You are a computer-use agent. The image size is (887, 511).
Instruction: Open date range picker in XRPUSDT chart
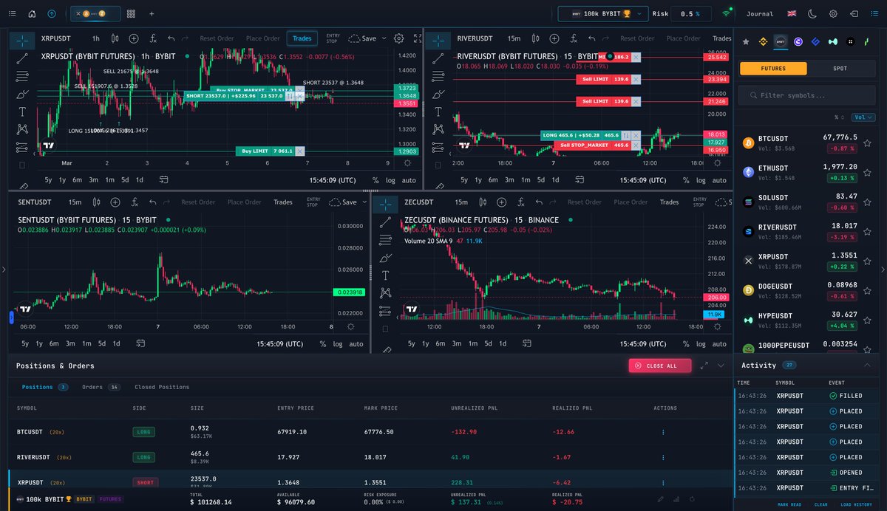pyautogui.click(x=163, y=179)
